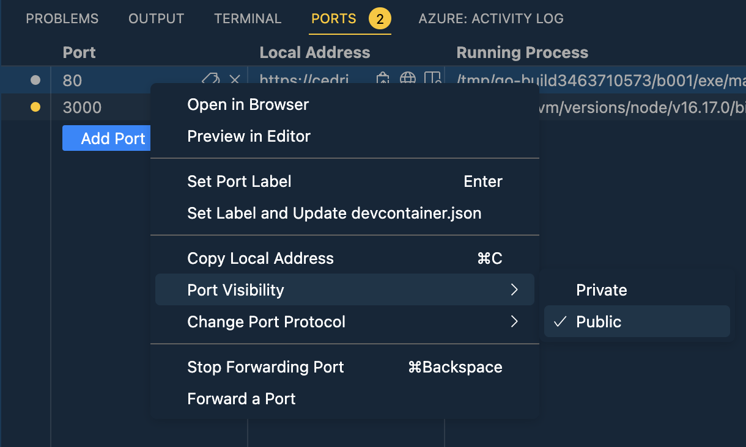Image resolution: width=746 pixels, height=447 pixels.
Task: Preview port 80 in editor via split icon
Action: pos(432,80)
